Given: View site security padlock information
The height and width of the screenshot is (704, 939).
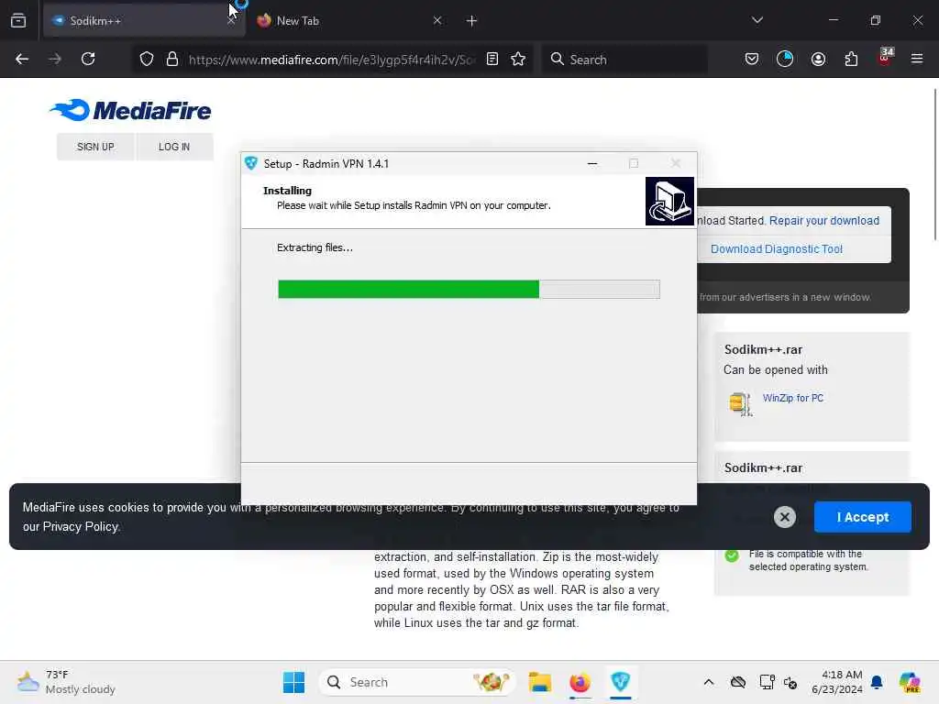Looking at the screenshot, I should pyautogui.click(x=172, y=59).
